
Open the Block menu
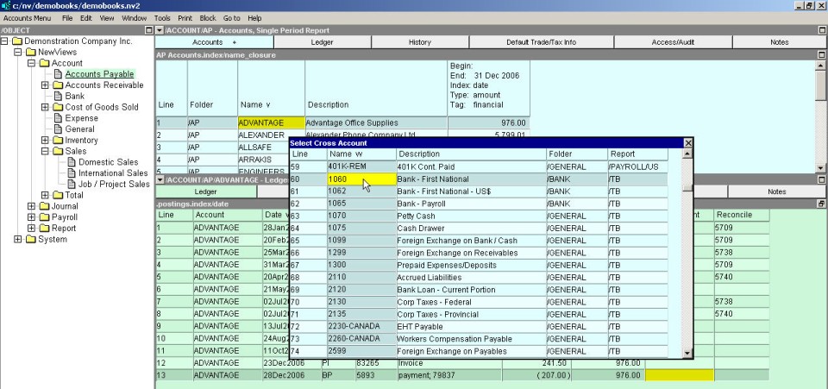pos(208,17)
